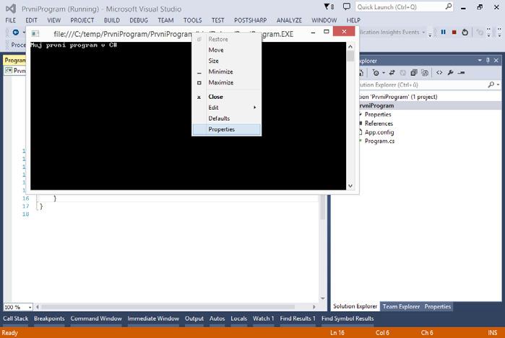The width and height of the screenshot is (505, 338).
Task: Click the Quick Launch search field
Action: pyautogui.click(x=404, y=6)
